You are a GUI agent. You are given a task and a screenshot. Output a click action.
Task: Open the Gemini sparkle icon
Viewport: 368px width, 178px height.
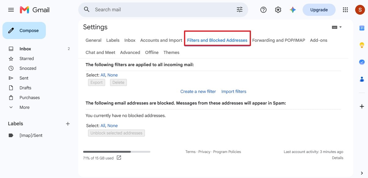(x=293, y=10)
